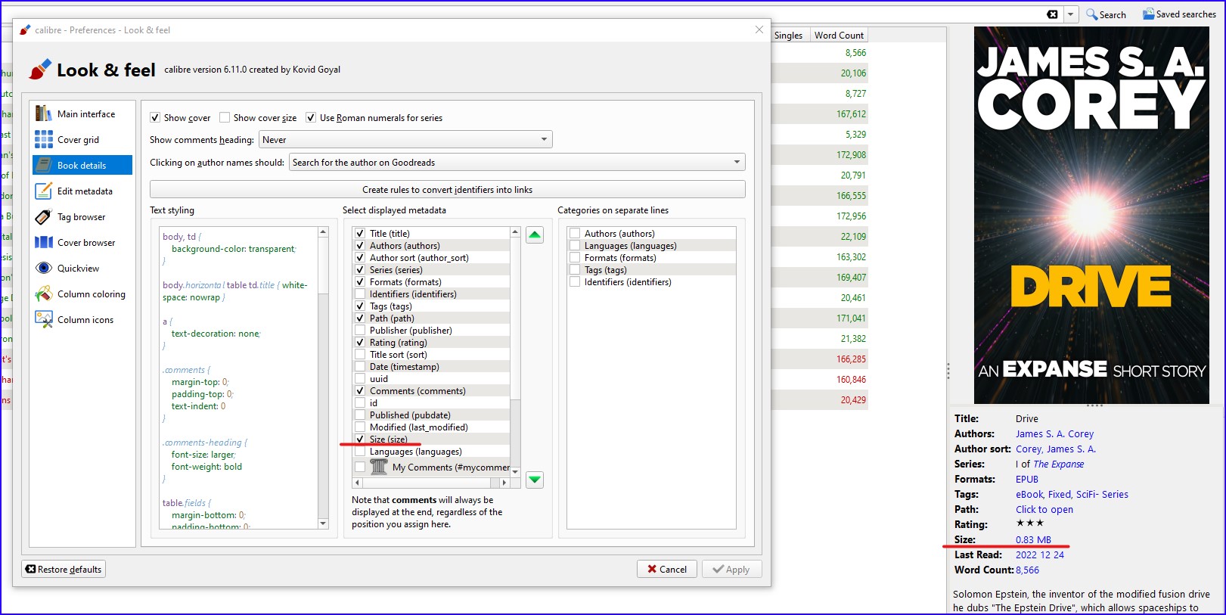Check Authors (authors) in separate lines categories
The image size is (1226, 615).
[575, 234]
